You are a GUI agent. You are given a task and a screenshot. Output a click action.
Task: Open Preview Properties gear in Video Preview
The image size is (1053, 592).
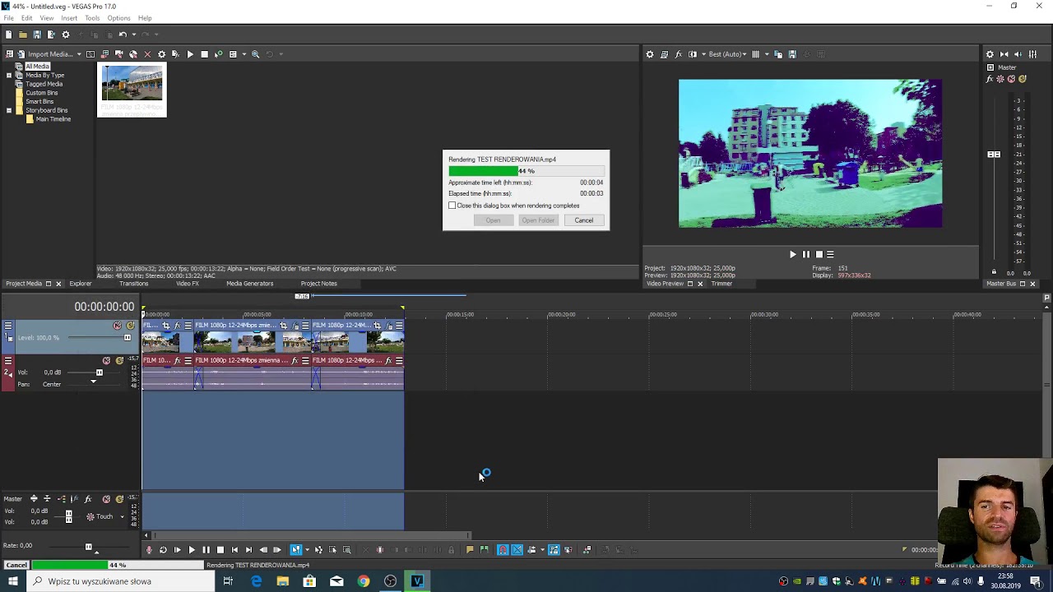pos(650,54)
